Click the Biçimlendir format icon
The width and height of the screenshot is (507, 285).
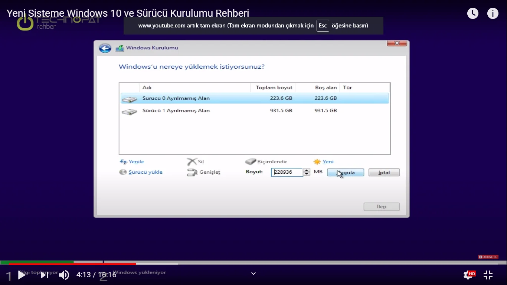pos(251,162)
